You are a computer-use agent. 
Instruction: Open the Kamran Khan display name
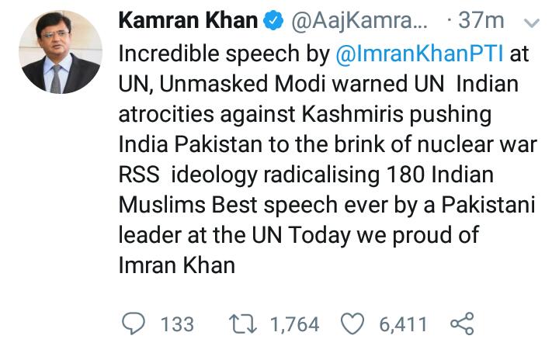(x=188, y=20)
